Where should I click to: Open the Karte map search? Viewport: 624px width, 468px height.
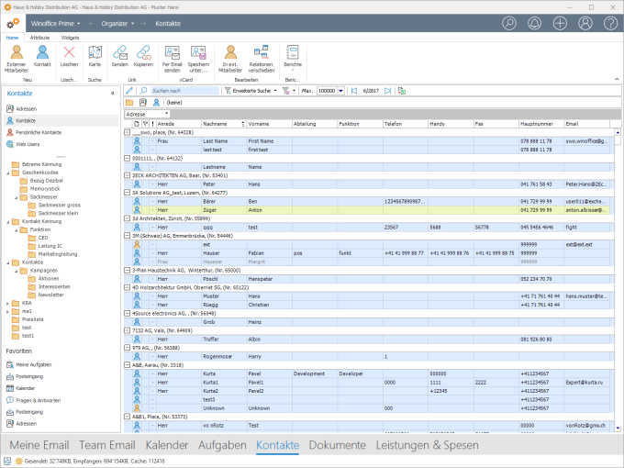95,56
